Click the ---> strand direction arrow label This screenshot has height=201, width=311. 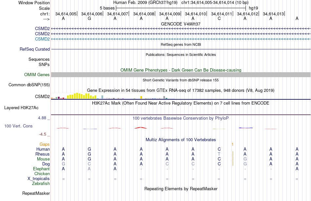pos(46,19)
